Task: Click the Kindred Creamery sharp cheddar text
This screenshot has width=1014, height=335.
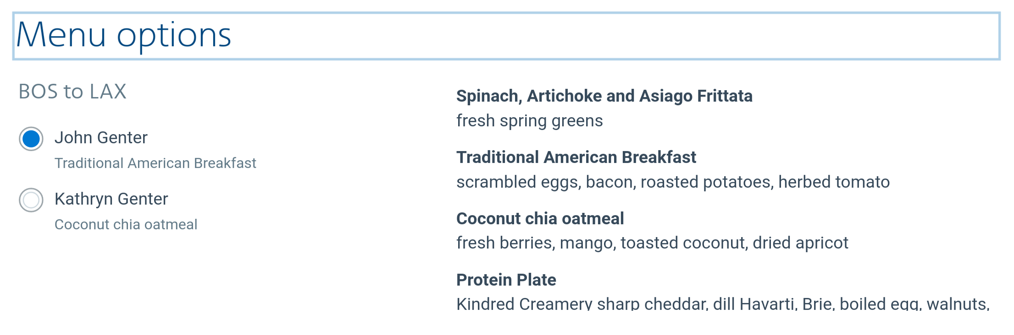Action: (x=582, y=304)
